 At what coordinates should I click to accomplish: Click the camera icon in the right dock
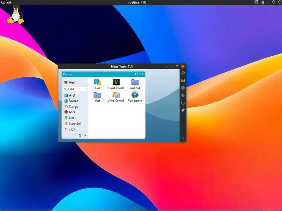(x=183, y=73)
